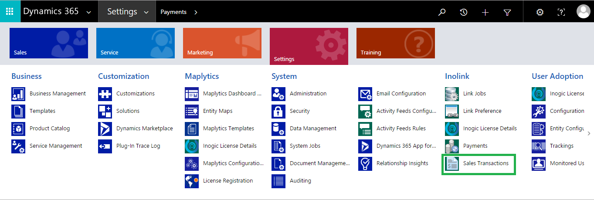Click the Maplytics group heading

tap(202, 76)
